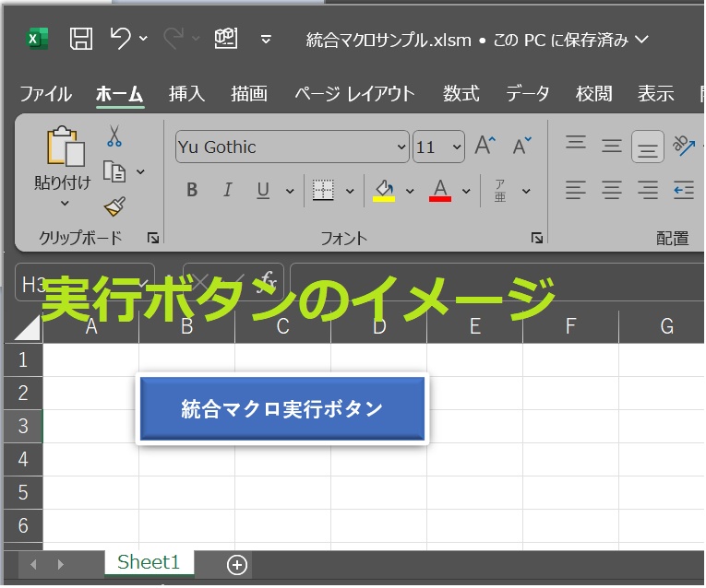Click the Align Left icon
706x588 pixels.
click(x=576, y=190)
